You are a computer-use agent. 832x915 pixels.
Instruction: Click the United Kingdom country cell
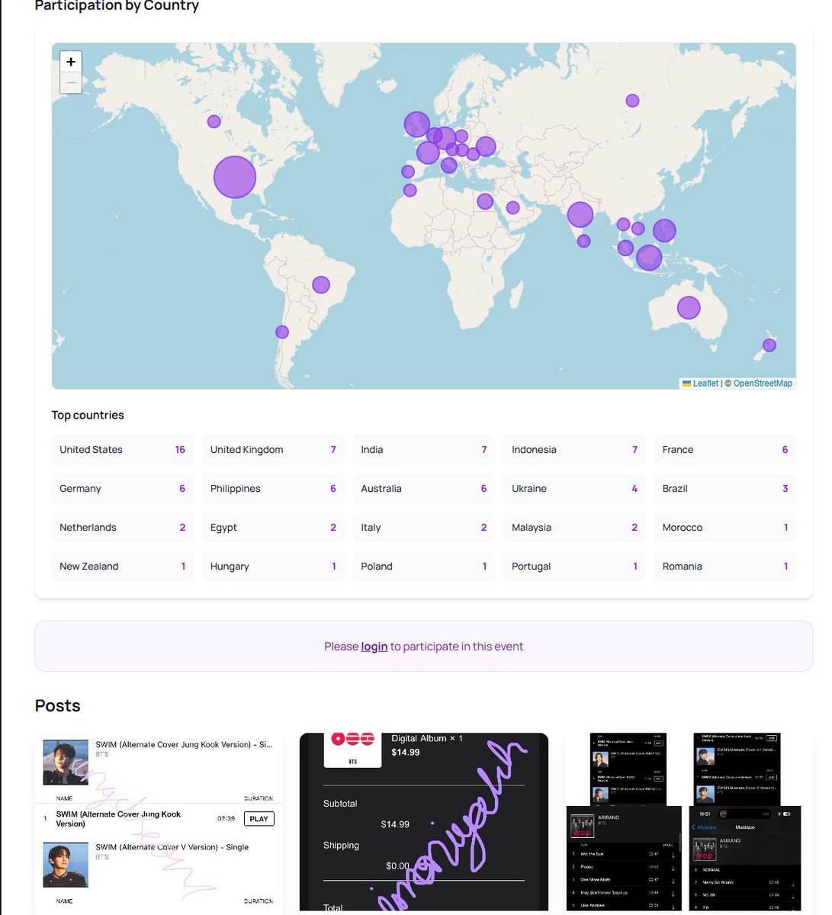pyautogui.click(x=273, y=450)
